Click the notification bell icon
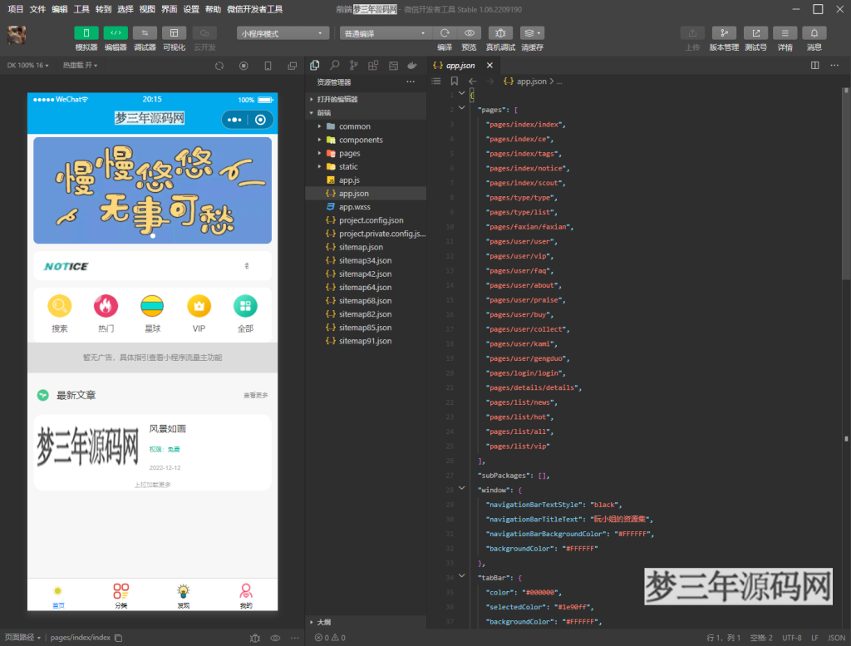Image resolution: width=851 pixels, height=646 pixels. click(x=814, y=33)
